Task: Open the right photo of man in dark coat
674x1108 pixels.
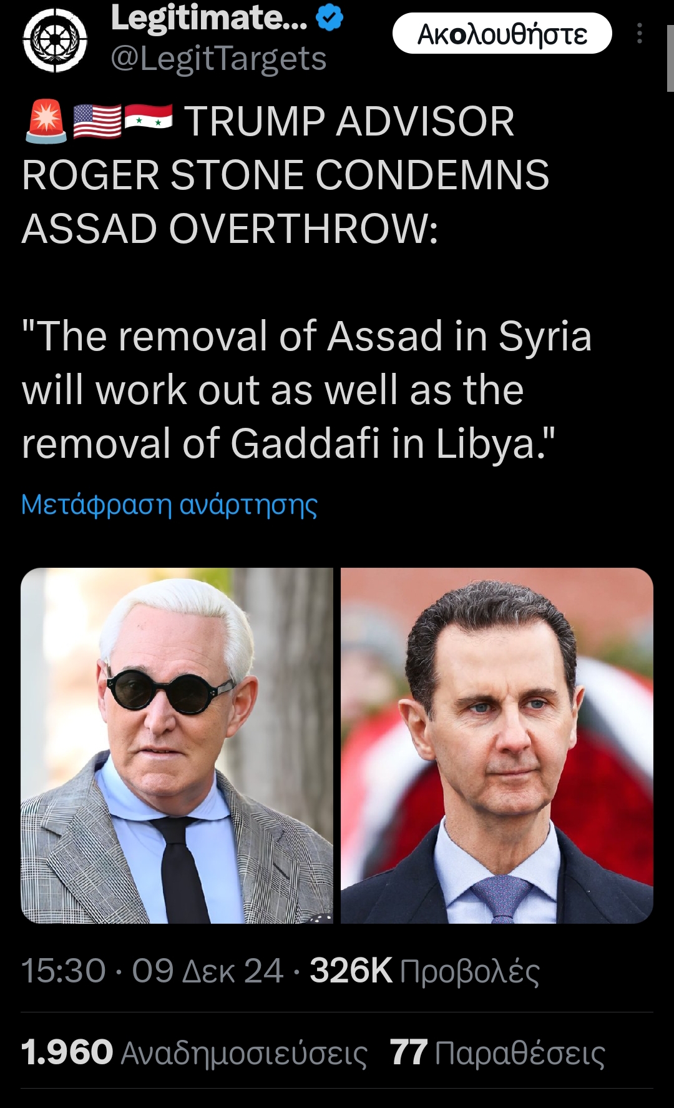Action: [x=497, y=745]
